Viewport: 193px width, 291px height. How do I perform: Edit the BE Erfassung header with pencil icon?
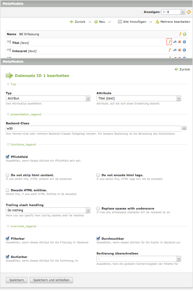point(180,34)
